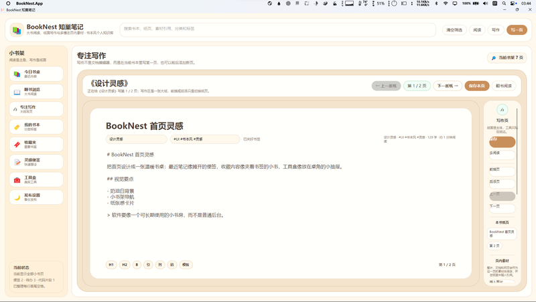
Task: Go to 下一张纸 next page
Action: 448,86
